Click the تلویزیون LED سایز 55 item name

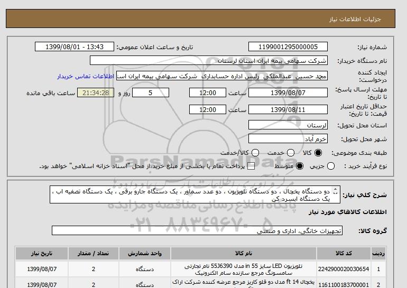tap(244, 270)
